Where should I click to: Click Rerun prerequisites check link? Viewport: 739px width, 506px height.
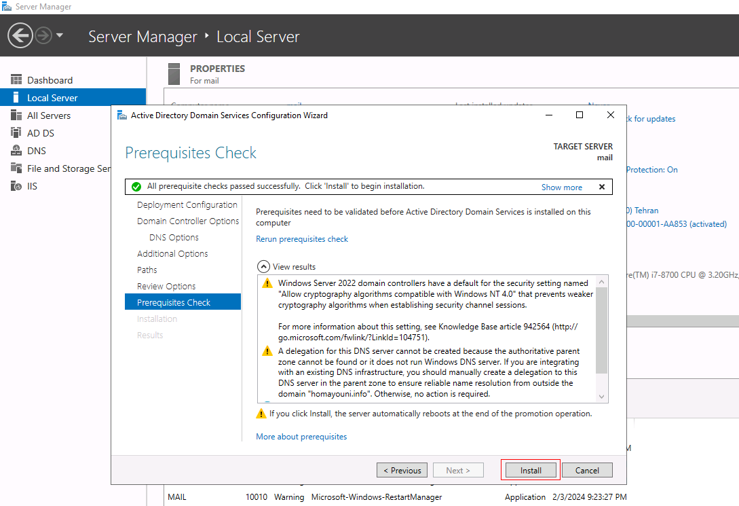[302, 239]
